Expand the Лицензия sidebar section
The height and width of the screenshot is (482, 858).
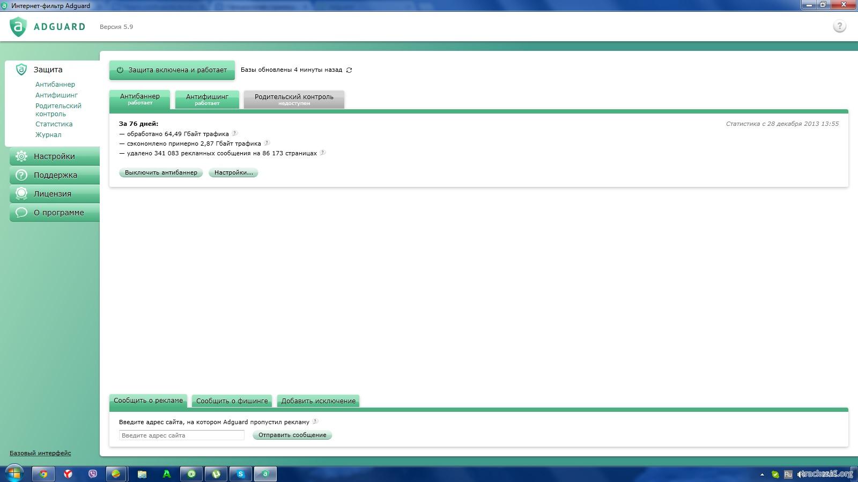[x=53, y=194]
